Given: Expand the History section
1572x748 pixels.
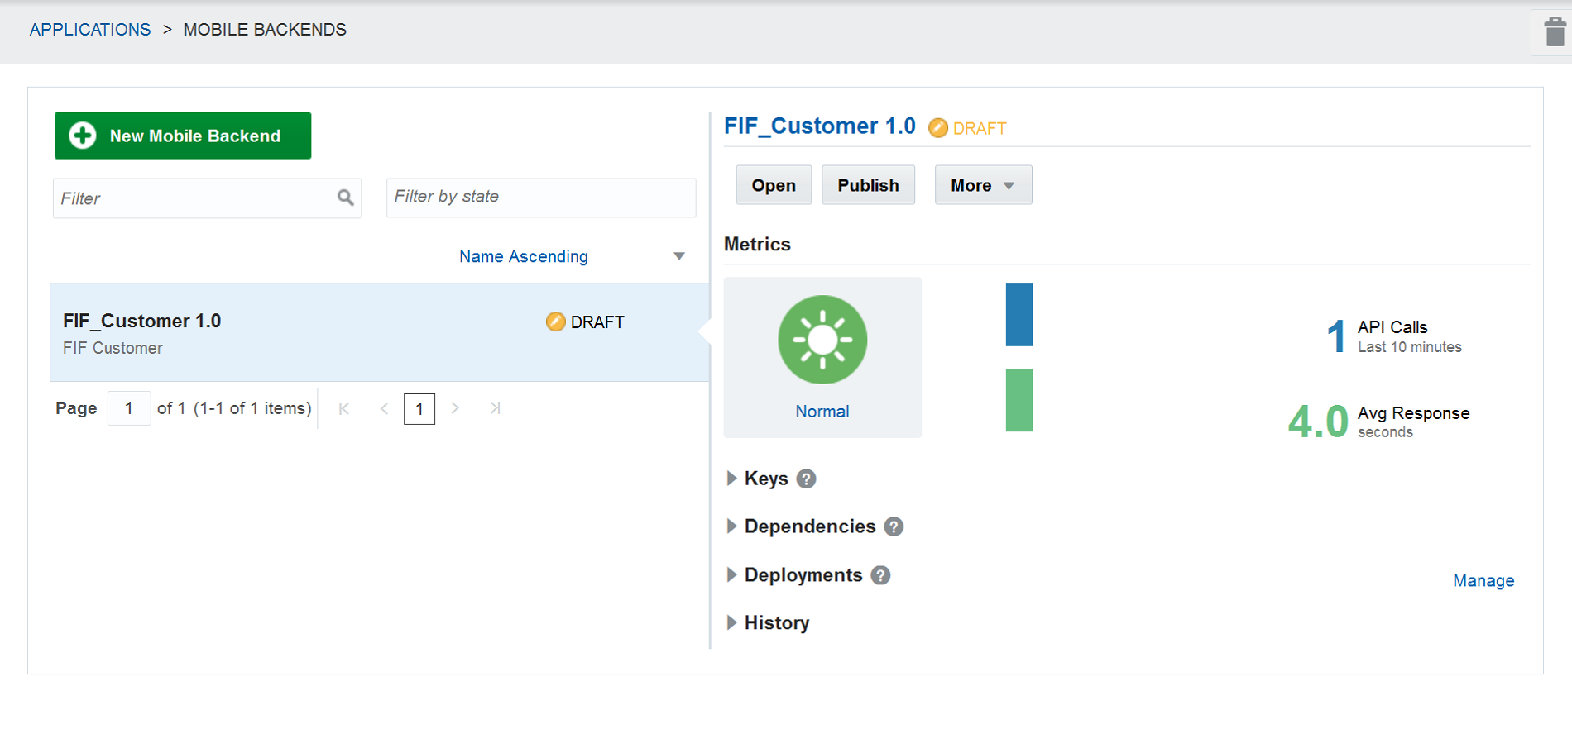Looking at the screenshot, I should (x=731, y=623).
